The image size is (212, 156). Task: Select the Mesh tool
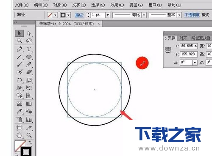tap(20, 104)
